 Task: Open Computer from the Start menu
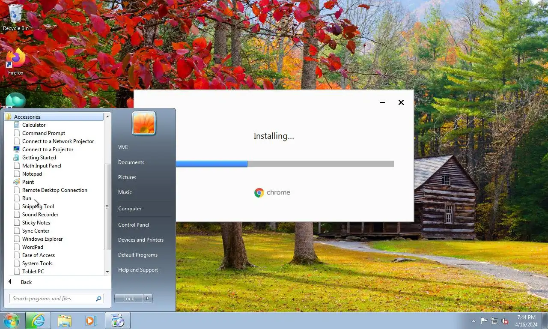pos(130,209)
